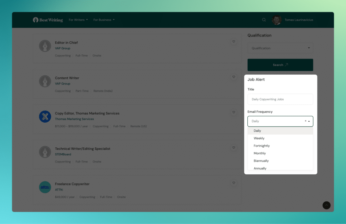Screen dimensions: 346x224
Task: Open Content Writer job title
Action: click(x=67, y=78)
